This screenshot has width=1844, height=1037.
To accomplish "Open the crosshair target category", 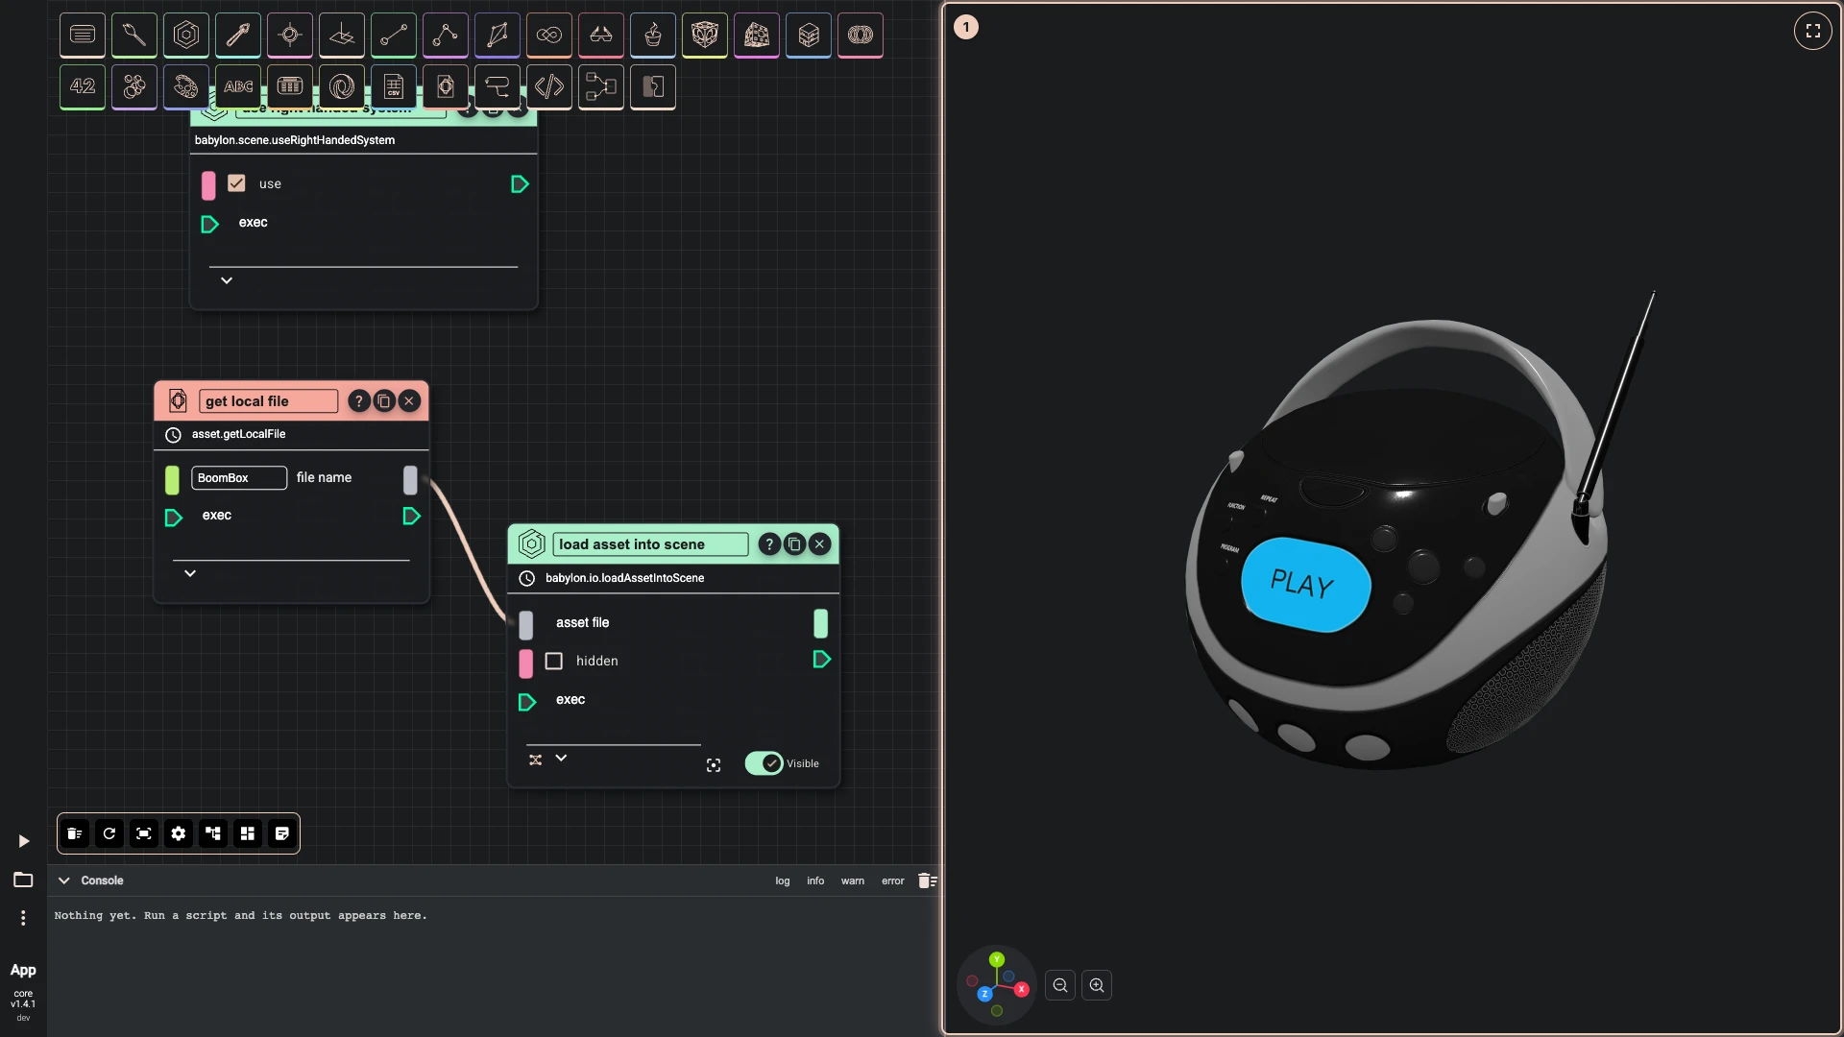I will 290,35.
